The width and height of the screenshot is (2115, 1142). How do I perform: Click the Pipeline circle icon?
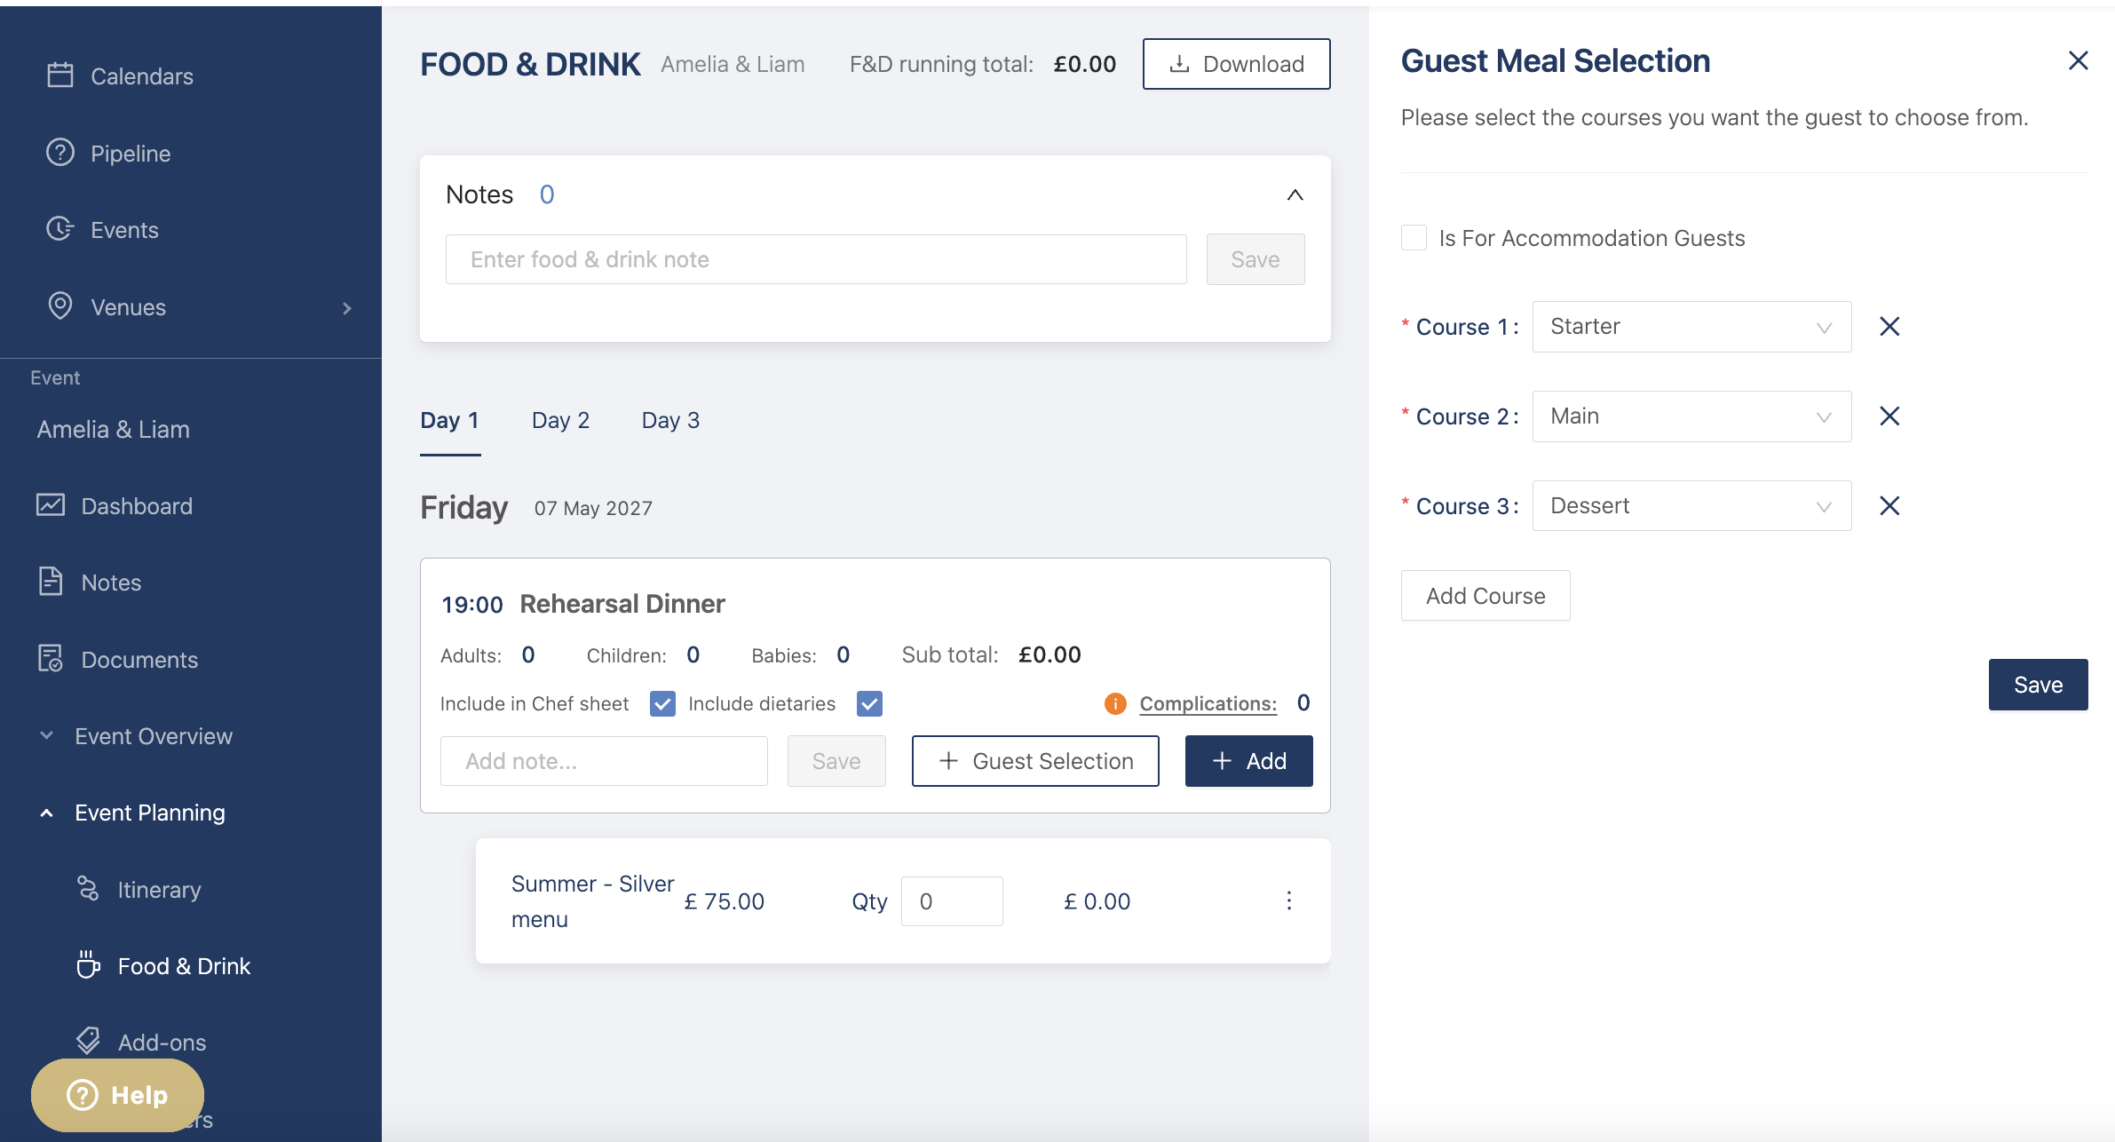[59, 153]
